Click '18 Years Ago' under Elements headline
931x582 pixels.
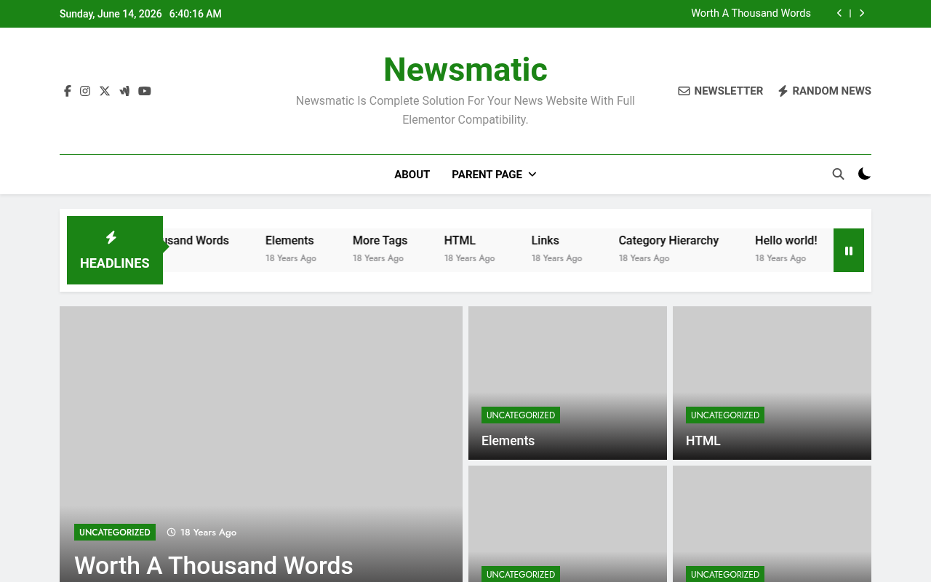(x=291, y=258)
